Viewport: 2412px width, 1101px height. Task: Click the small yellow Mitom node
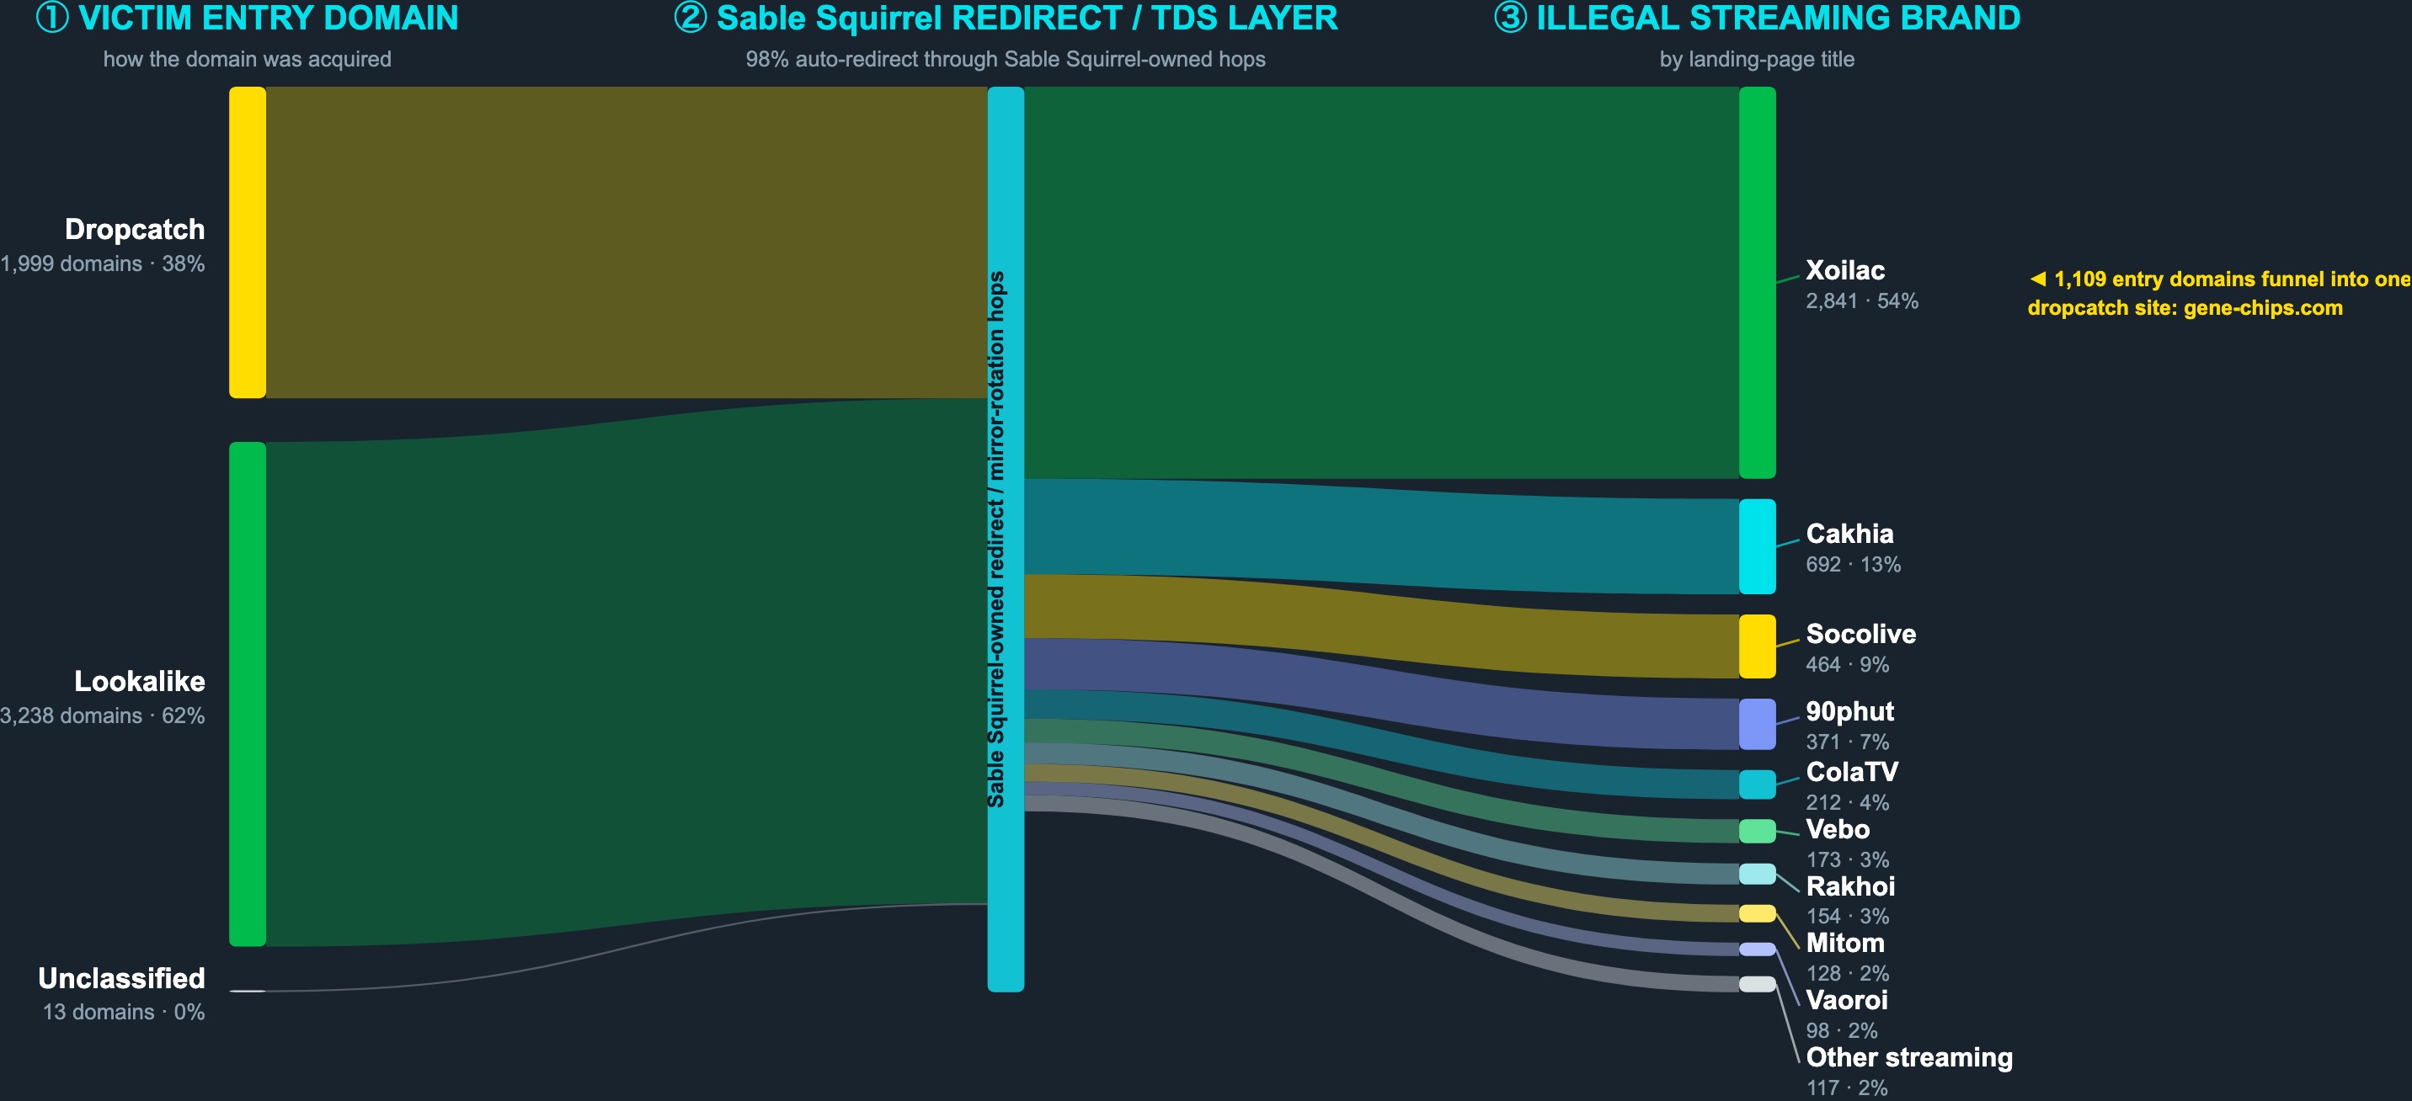1758,912
